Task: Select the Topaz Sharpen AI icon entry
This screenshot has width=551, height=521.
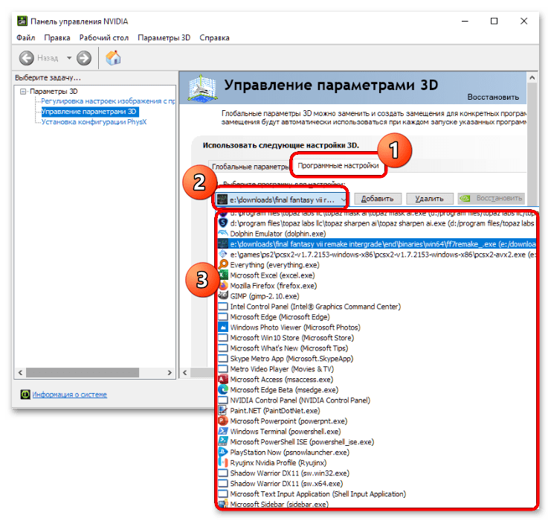Action: 223,223
